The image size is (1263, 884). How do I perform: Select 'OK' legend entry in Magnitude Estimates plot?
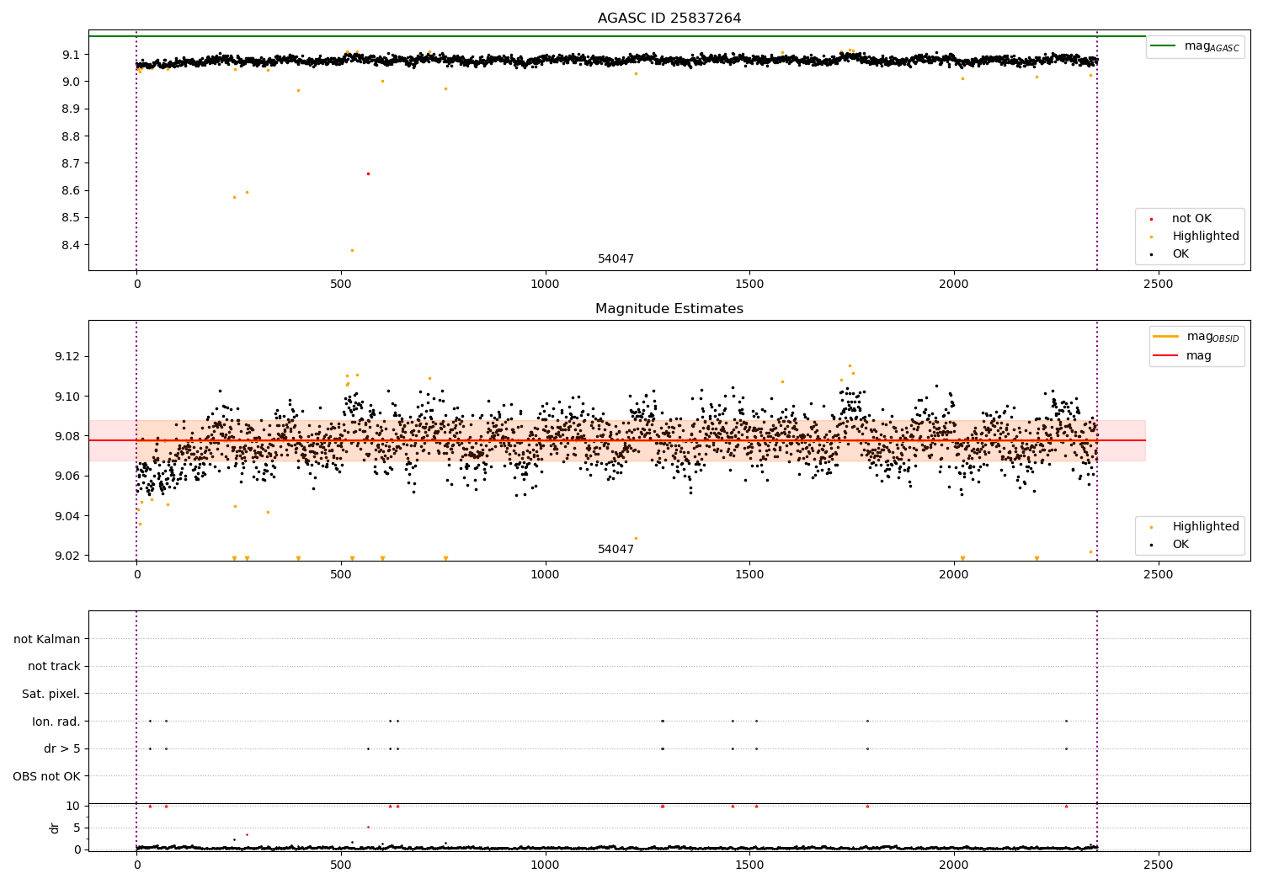click(x=1180, y=545)
